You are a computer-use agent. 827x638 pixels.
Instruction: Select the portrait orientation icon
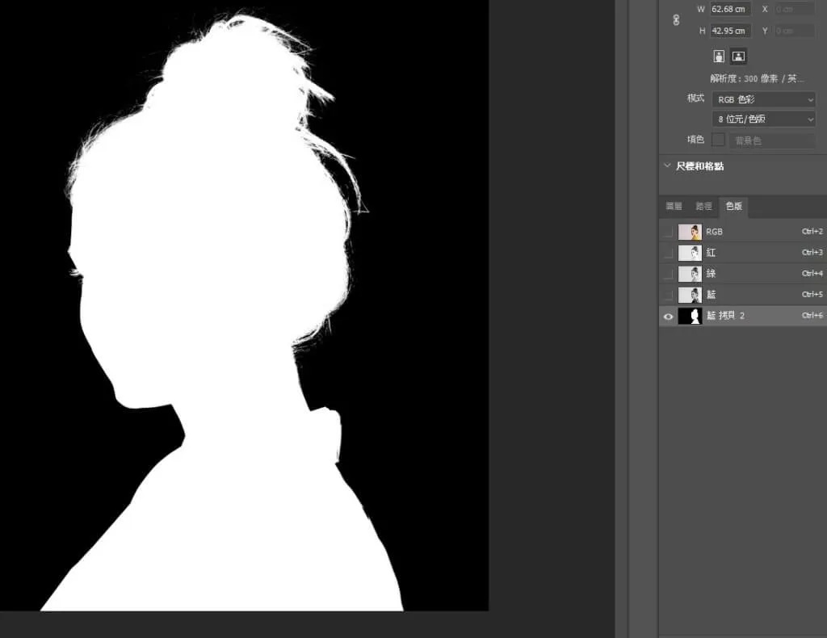pyautogui.click(x=718, y=57)
